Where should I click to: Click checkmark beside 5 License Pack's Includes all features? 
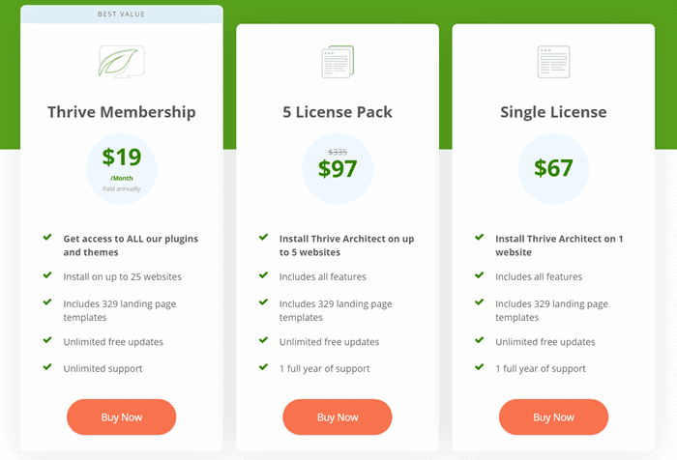click(x=263, y=275)
